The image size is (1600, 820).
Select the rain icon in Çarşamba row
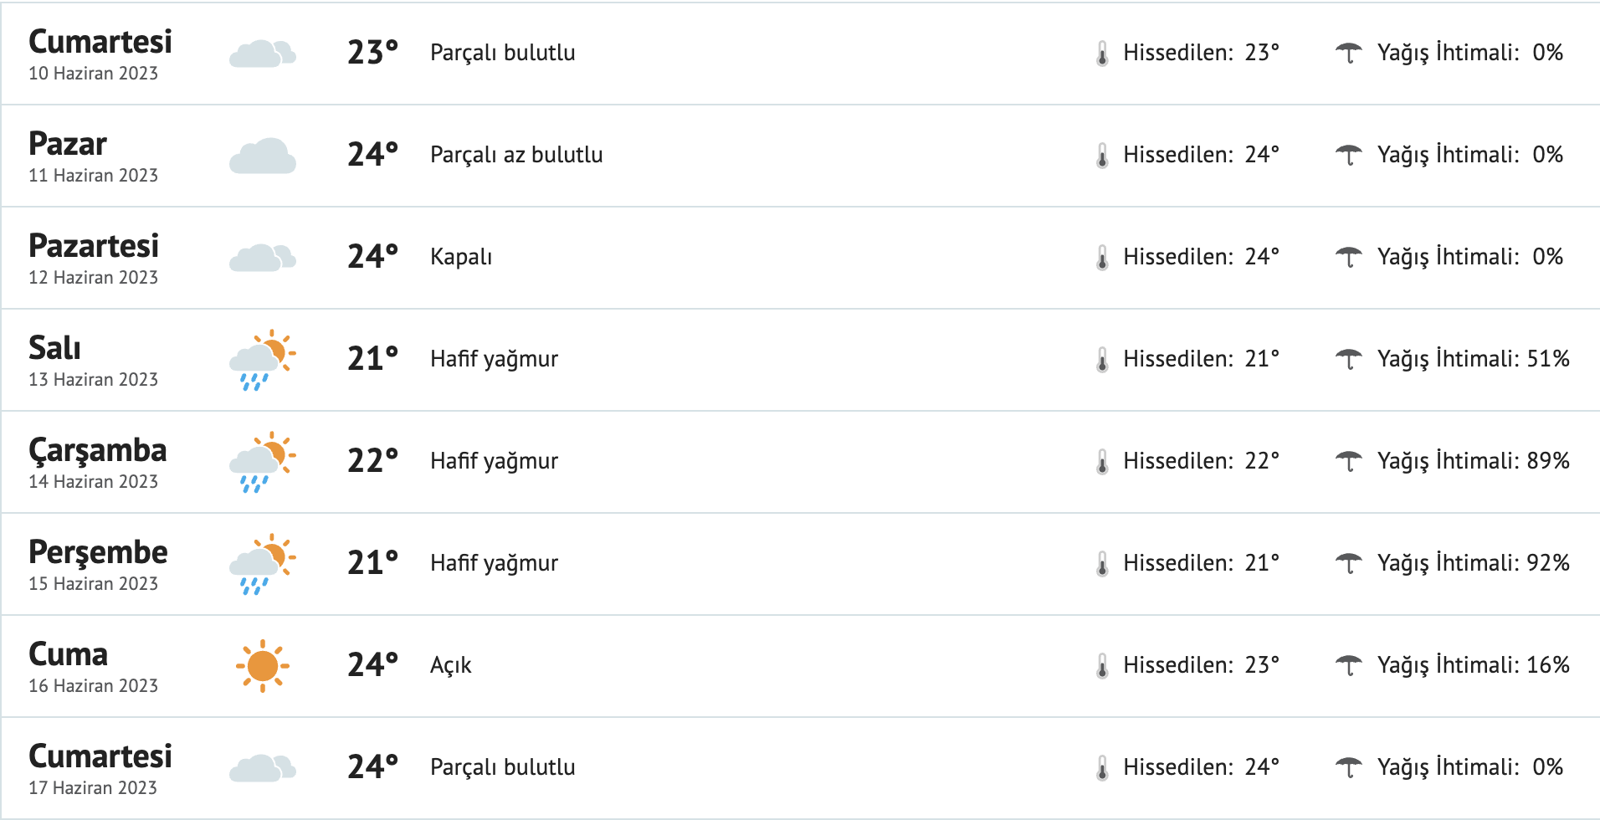pos(262,462)
